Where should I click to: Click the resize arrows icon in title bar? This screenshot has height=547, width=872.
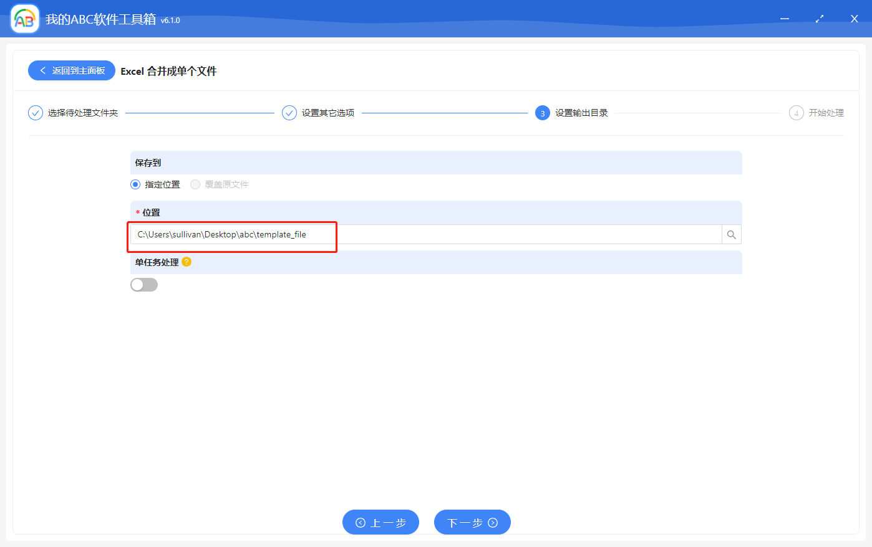[819, 19]
